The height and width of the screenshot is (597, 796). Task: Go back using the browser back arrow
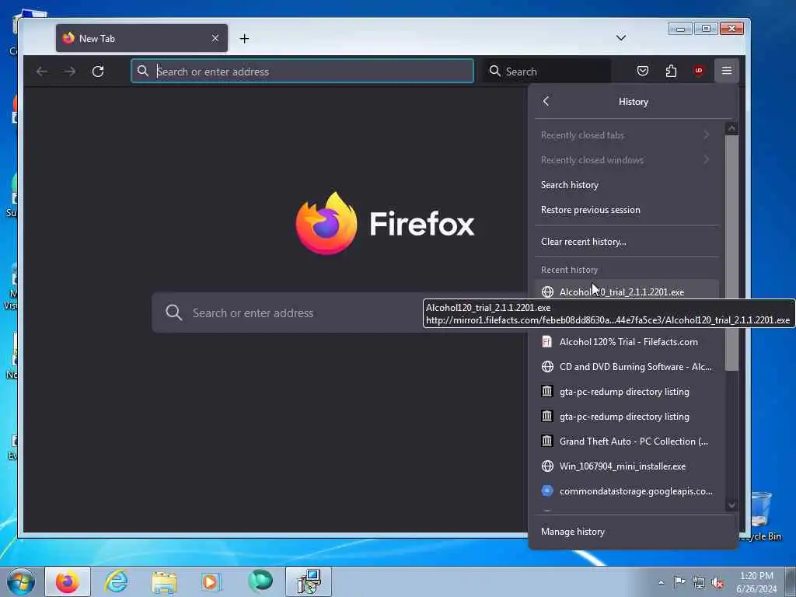pos(42,71)
